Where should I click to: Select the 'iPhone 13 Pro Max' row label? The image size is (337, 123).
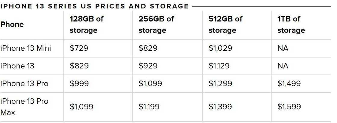[x=24, y=107]
